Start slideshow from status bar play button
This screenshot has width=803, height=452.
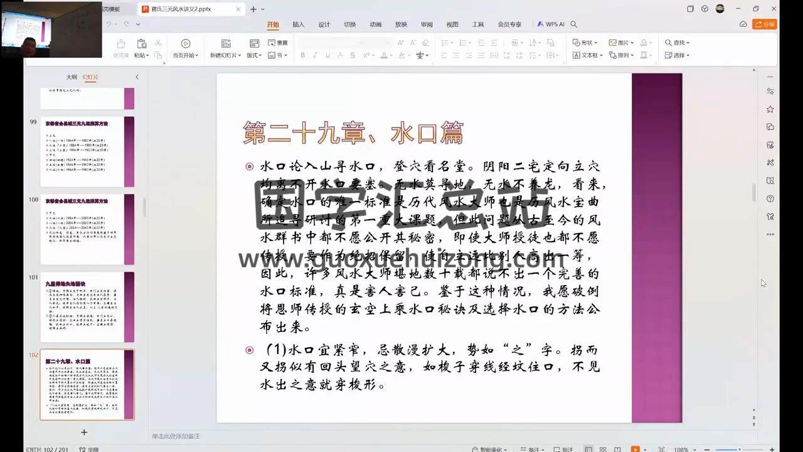coord(635,449)
